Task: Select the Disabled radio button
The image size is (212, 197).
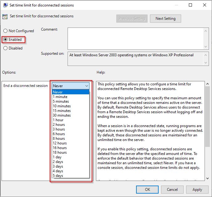Action: click(5, 48)
